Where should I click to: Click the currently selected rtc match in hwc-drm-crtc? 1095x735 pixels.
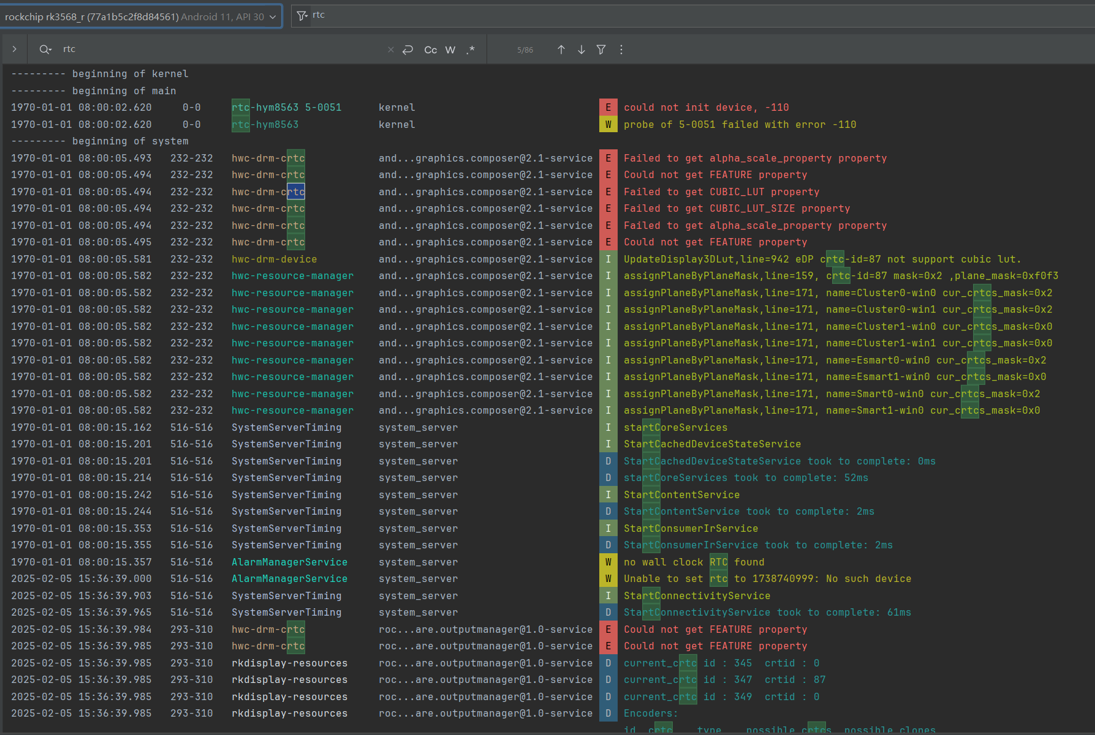296,192
